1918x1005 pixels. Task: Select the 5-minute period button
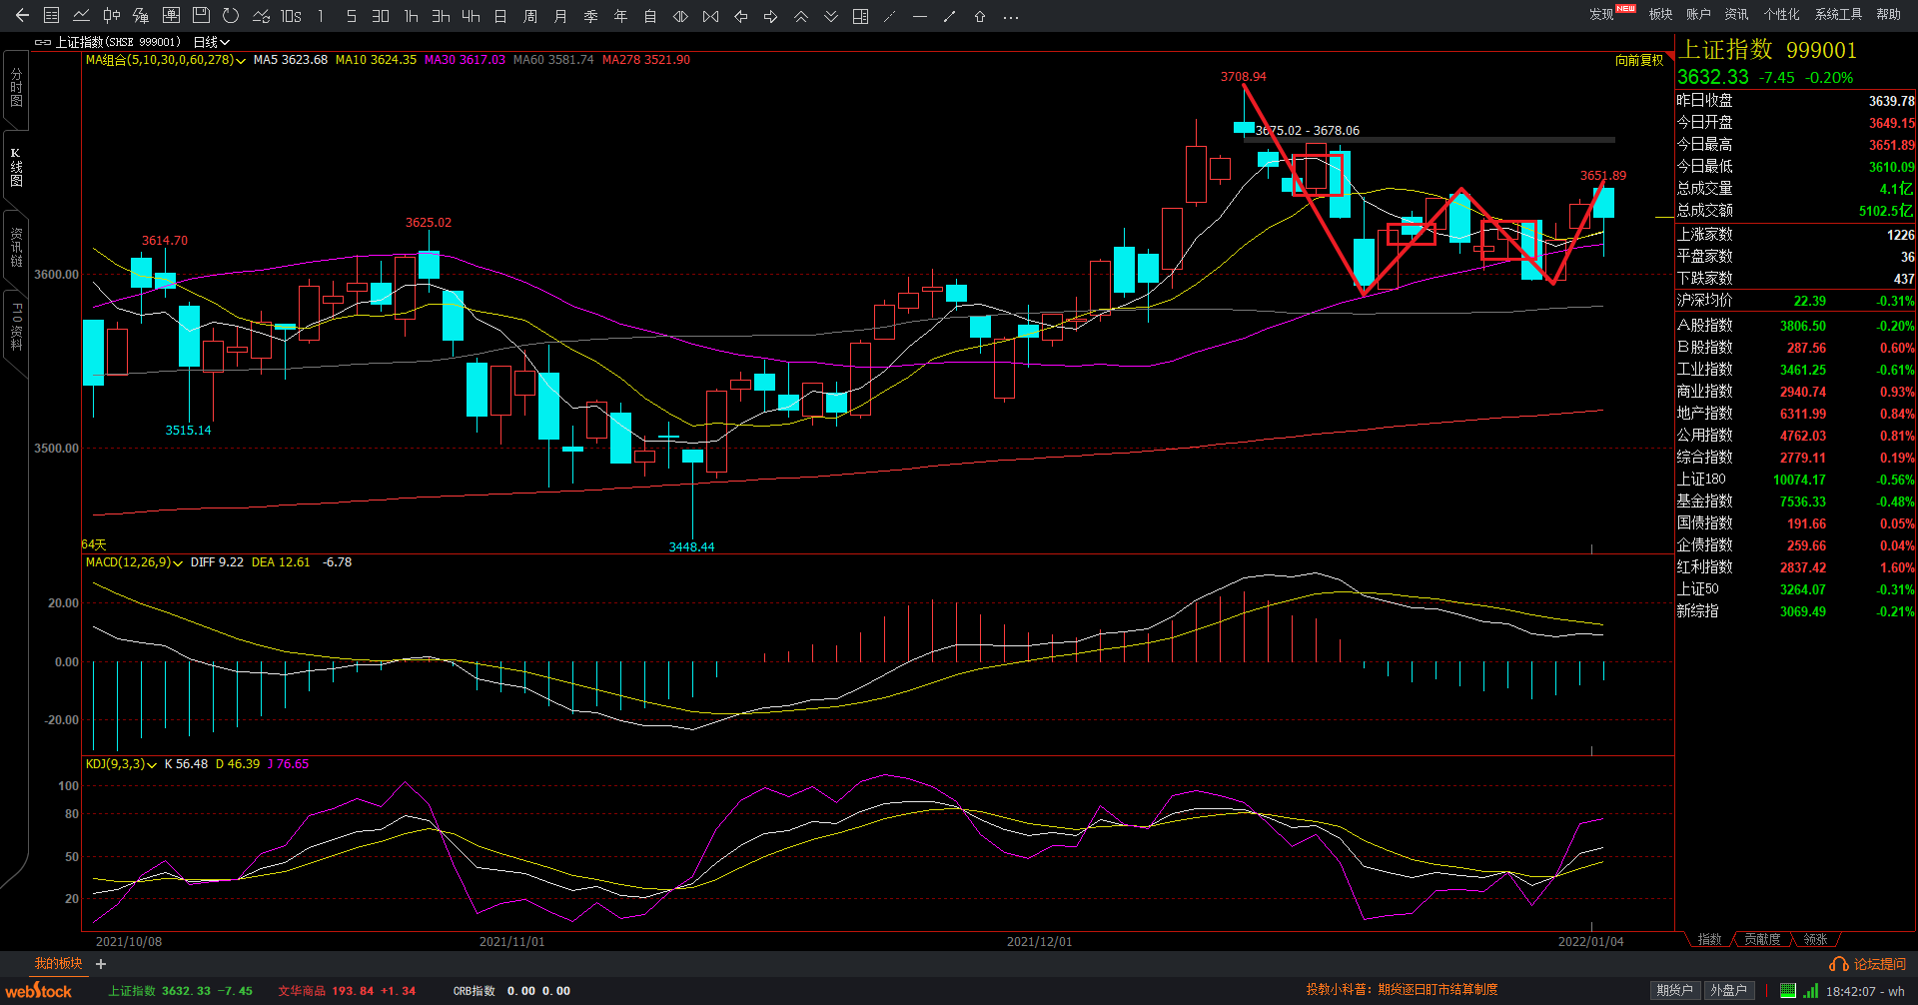[351, 16]
